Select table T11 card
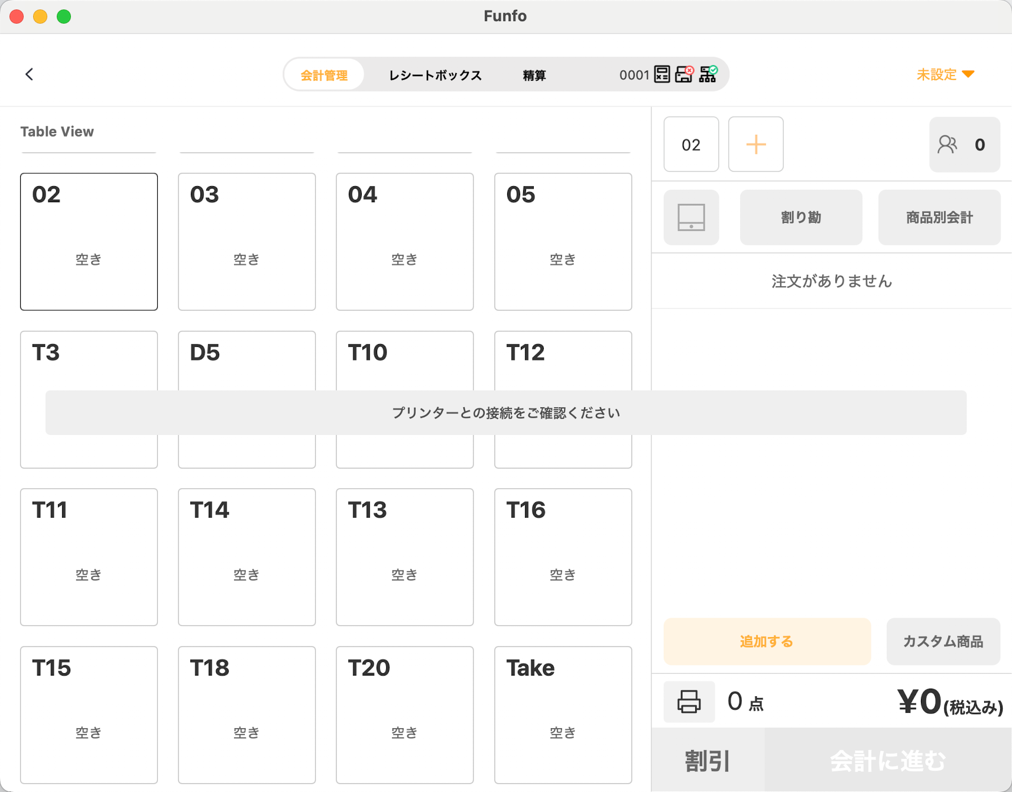1012x792 pixels. [x=89, y=557]
